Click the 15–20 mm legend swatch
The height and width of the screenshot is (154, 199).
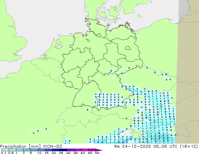pos(49,150)
